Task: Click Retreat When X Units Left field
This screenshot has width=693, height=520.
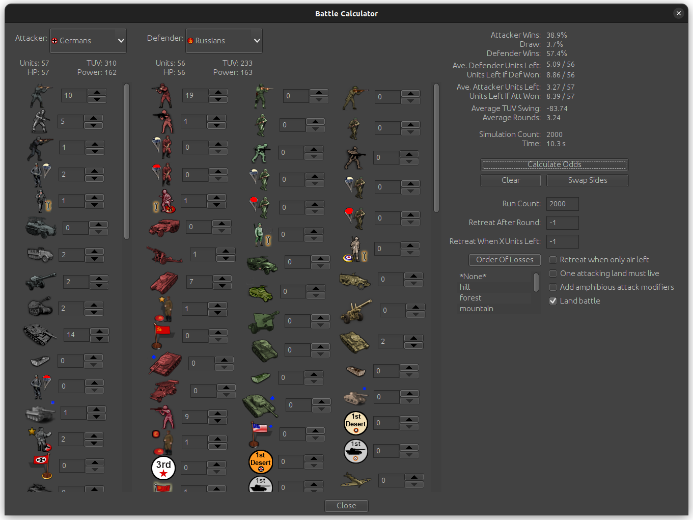Action: [562, 241]
